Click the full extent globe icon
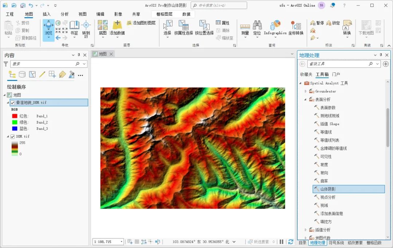This screenshot has width=393, height=248. (58, 23)
